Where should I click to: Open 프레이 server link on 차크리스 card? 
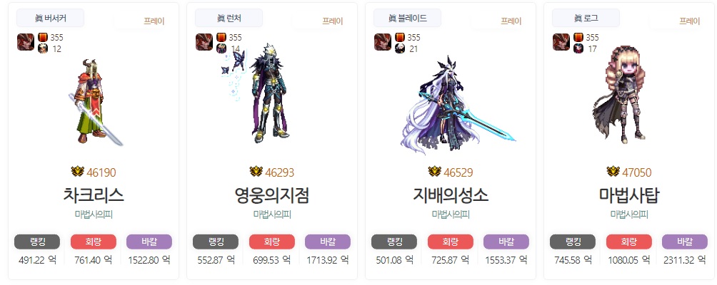[154, 21]
